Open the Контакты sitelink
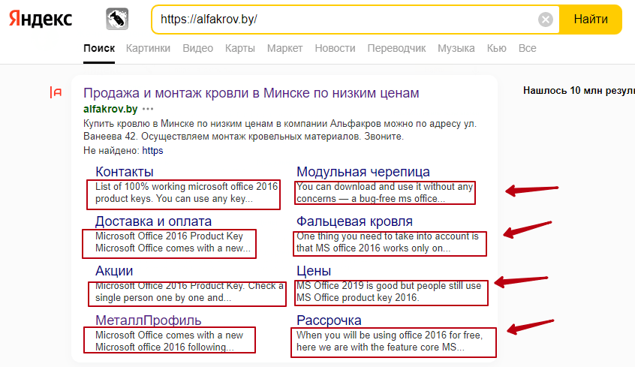Viewport: 635px width, 367px height. pyautogui.click(x=125, y=172)
